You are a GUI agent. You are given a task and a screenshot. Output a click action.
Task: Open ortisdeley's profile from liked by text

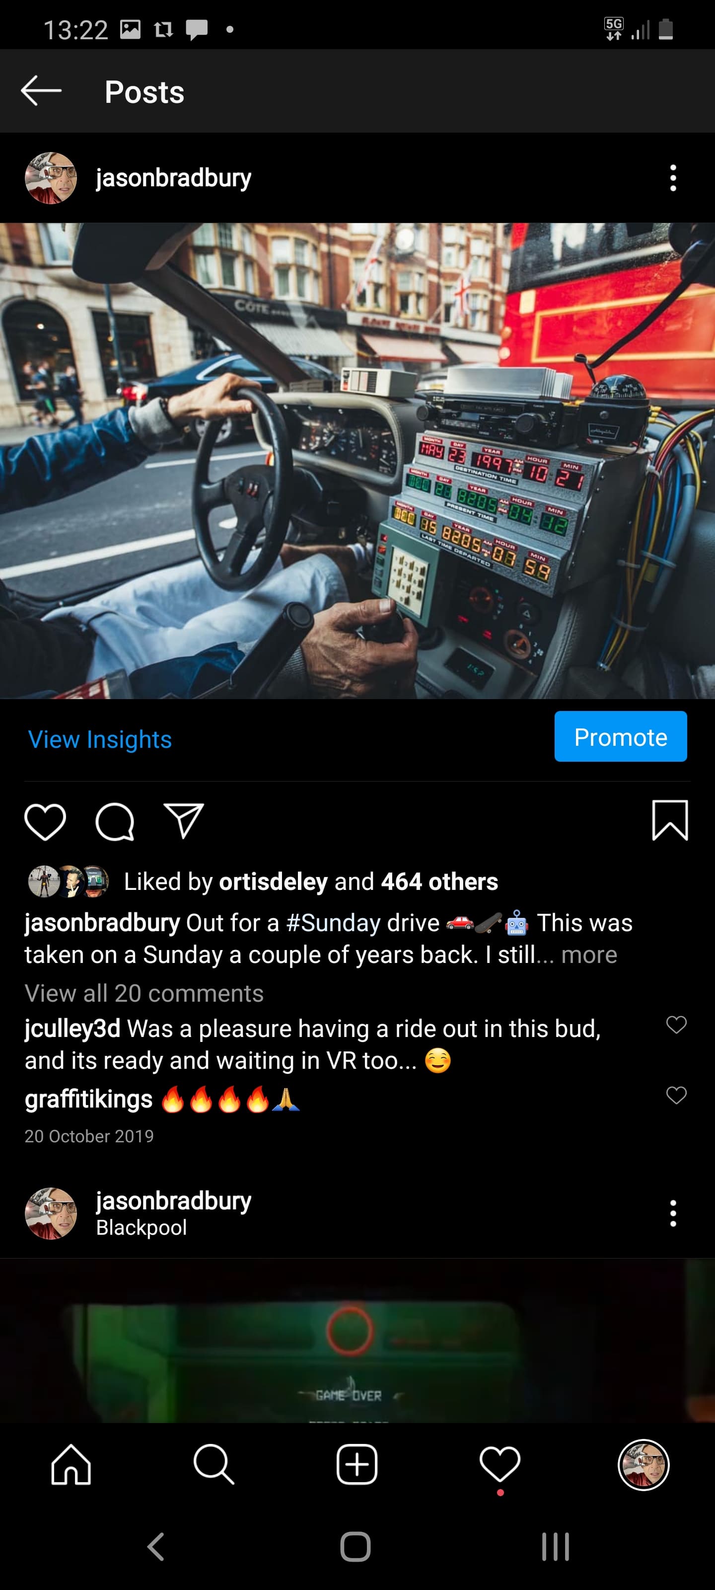tap(273, 881)
